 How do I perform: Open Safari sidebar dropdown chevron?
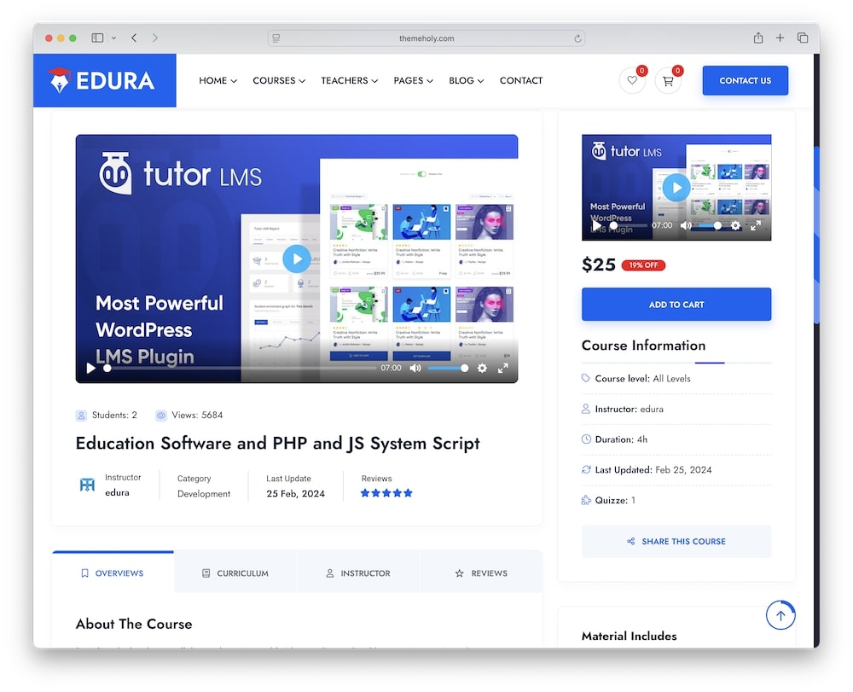pyautogui.click(x=113, y=38)
